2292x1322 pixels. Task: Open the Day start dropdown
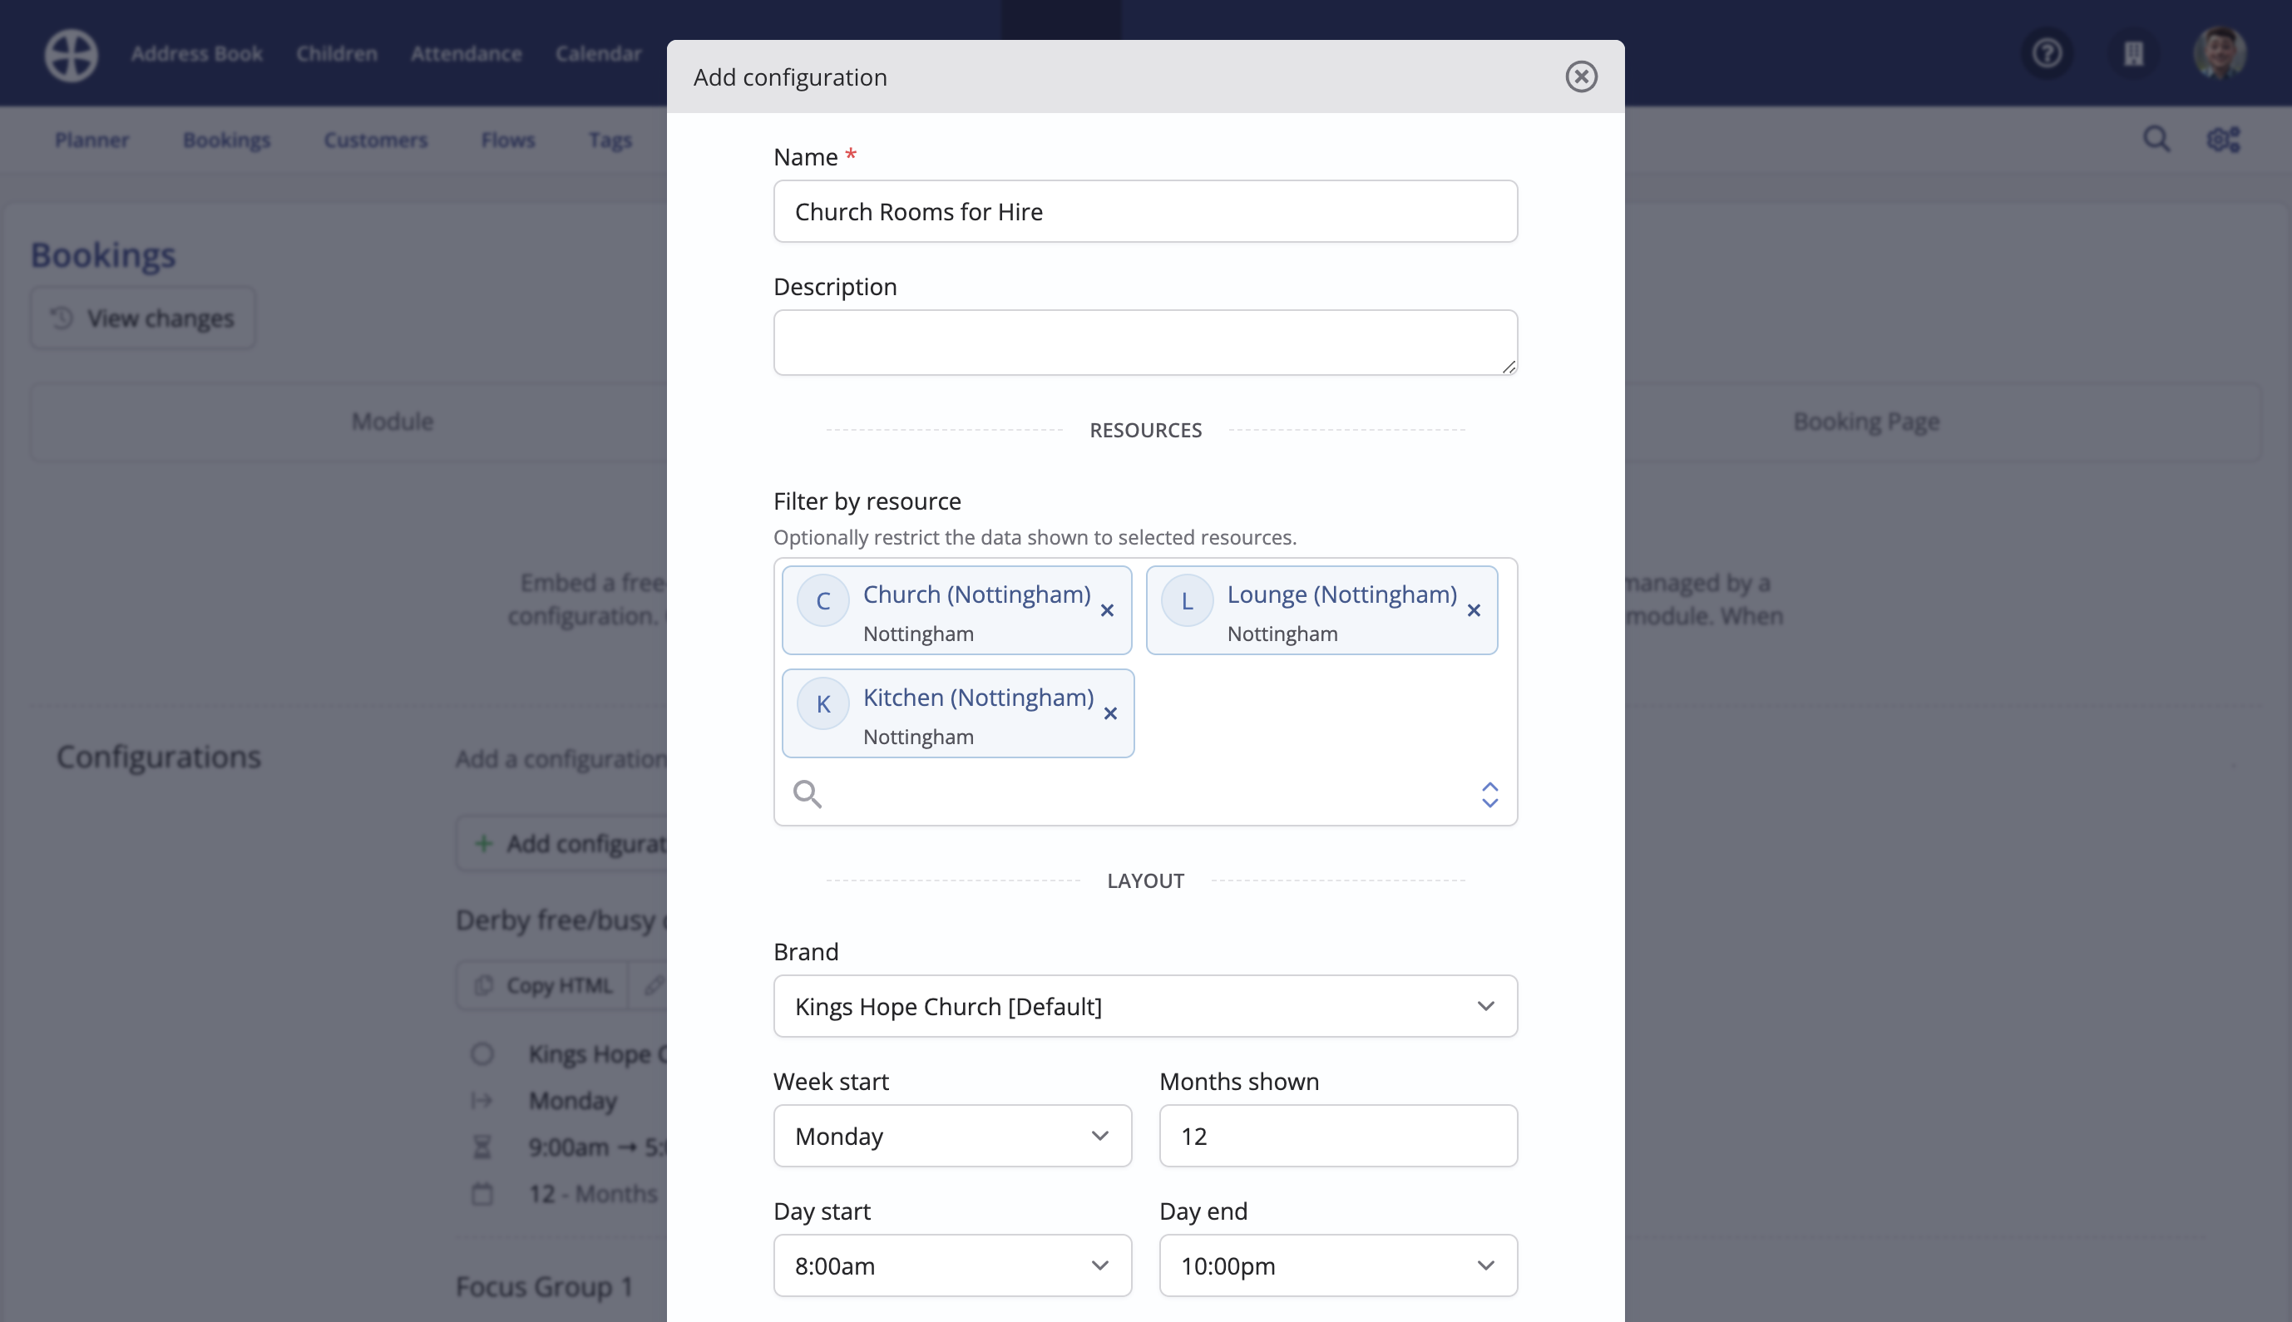coord(951,1265)
